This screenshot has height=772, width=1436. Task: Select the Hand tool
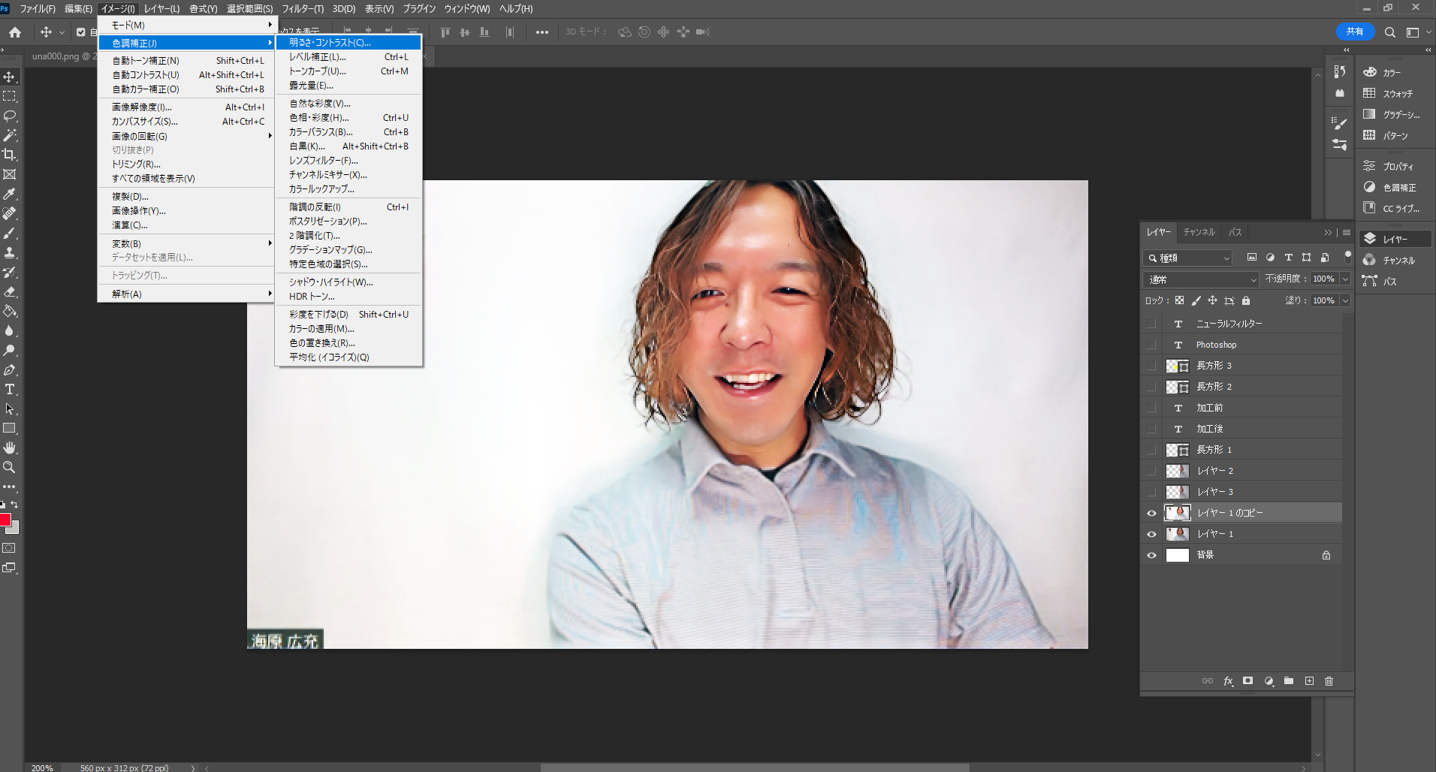click(10, 448)
